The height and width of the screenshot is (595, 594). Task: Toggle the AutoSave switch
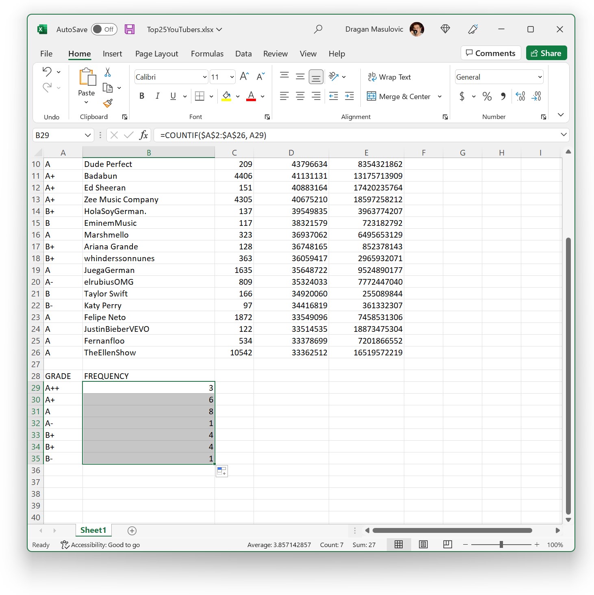point(104,29)
